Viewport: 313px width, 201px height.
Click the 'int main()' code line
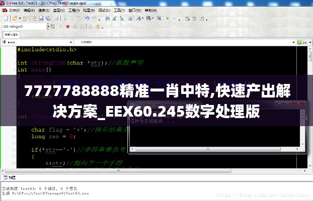(x=34, y=69)
